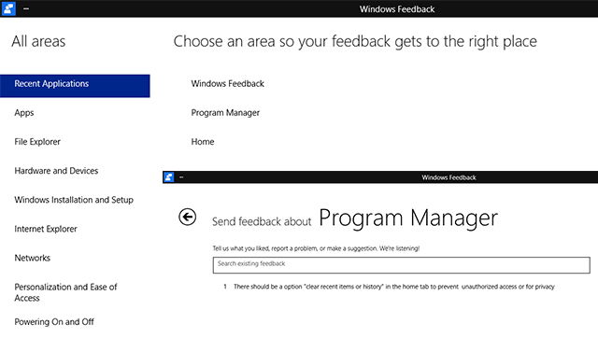Click the Search existing feedback box
Image resolution: width=598 pixels, height=338 pixels.
401,265
